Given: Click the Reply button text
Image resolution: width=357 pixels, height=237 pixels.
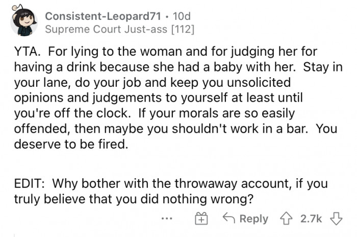Looking at the screenshot, I should tap(253, 219).
